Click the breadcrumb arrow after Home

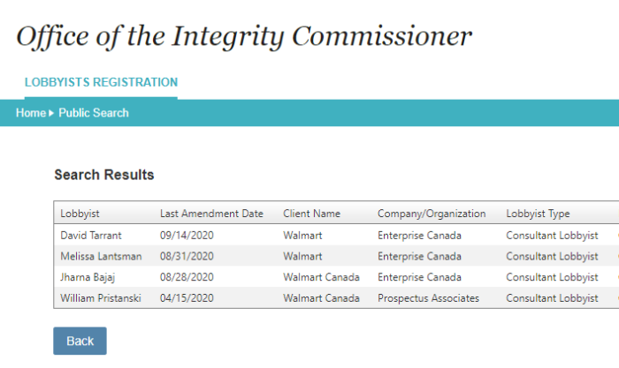click(x=51, y=113)
